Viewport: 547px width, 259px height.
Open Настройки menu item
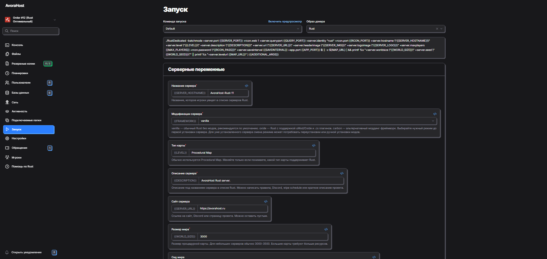pyautogui.click(x=29, y=138)
